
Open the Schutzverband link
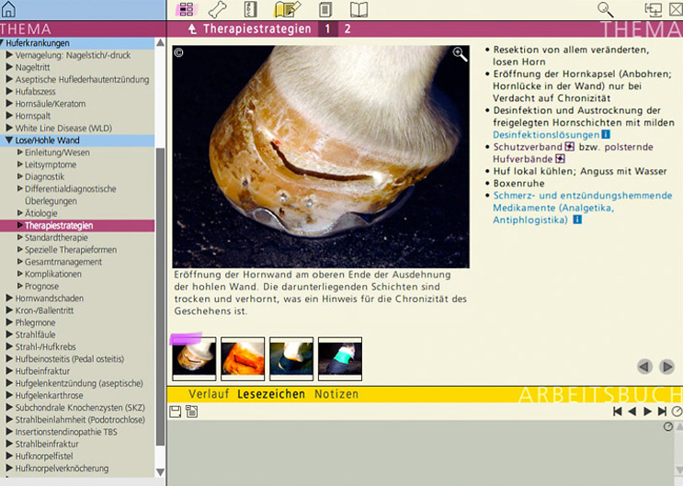pyautogui.click(x=528, y=147)
